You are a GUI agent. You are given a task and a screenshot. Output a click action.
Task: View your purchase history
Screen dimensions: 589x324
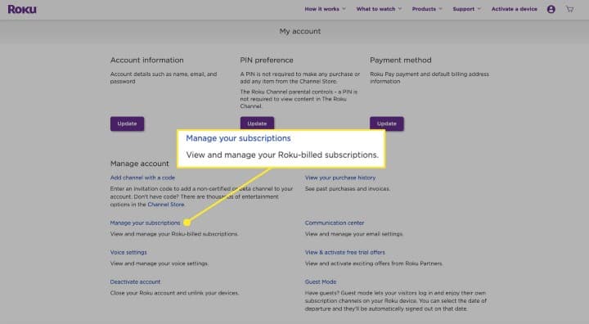pos(340,178)
